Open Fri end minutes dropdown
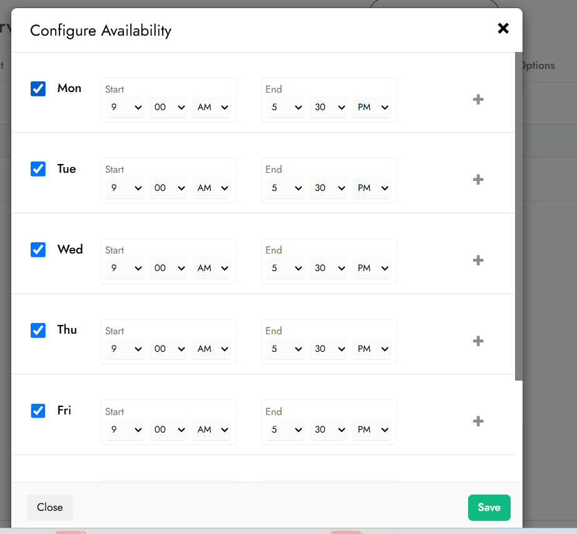 329,429
